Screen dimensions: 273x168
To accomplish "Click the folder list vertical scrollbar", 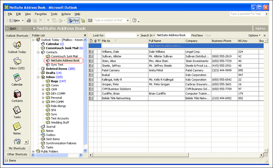I will pos(85,94).
